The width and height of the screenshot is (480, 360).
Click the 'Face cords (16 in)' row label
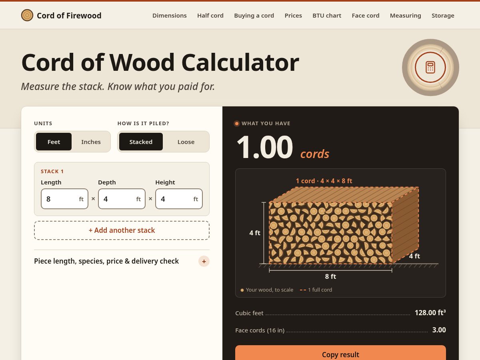260,330
